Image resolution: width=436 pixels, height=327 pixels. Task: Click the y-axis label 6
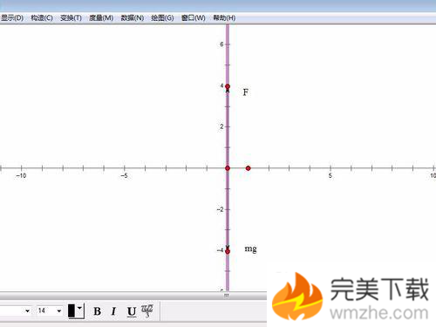click(221, 44)
